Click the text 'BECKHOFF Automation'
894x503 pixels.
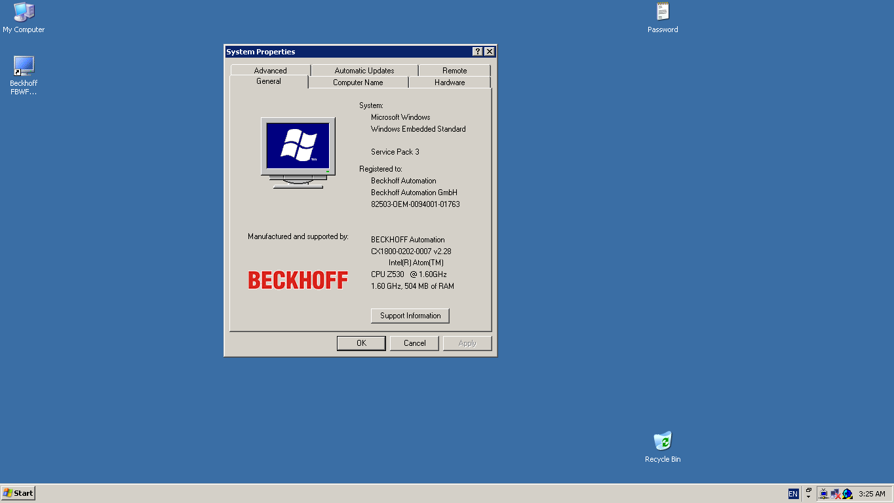point(408,240)
